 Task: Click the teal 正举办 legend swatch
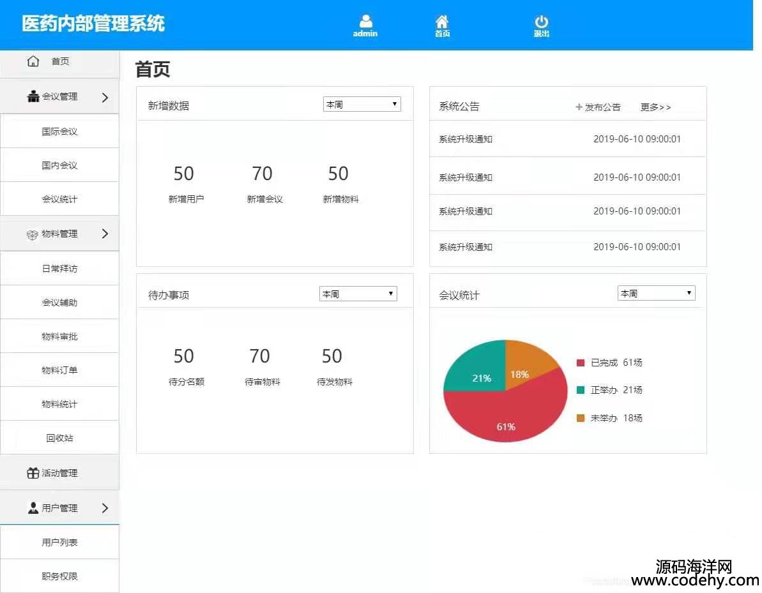pos(580,390)
